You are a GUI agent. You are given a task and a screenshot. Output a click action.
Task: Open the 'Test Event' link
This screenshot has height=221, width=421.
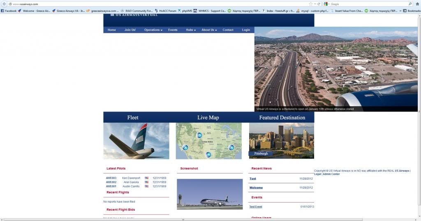(x=256, y=207)
